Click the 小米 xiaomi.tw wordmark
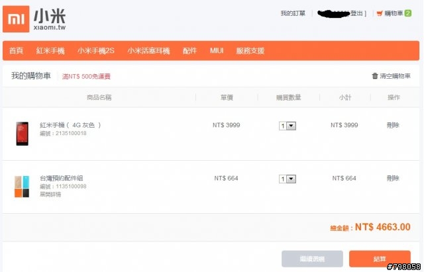The image size is (424, 272). (50, 19)
